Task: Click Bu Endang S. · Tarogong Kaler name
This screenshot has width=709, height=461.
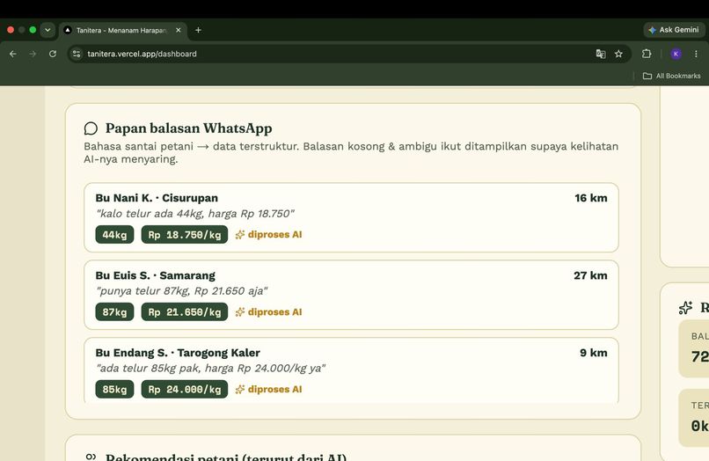Action: coord(178,353)
